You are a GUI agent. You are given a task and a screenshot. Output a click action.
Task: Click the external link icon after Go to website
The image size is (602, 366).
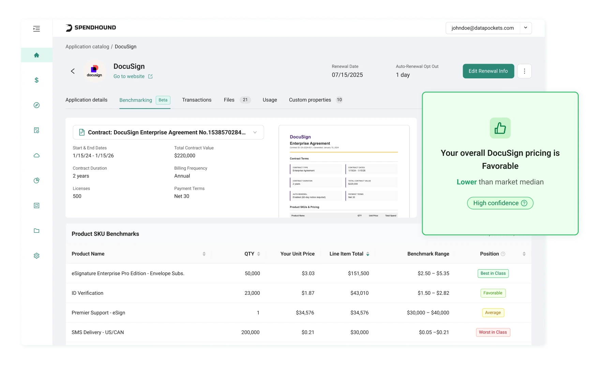click(150, 76)
